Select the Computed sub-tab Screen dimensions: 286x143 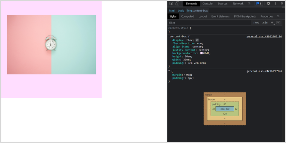[x=188, y=16]
